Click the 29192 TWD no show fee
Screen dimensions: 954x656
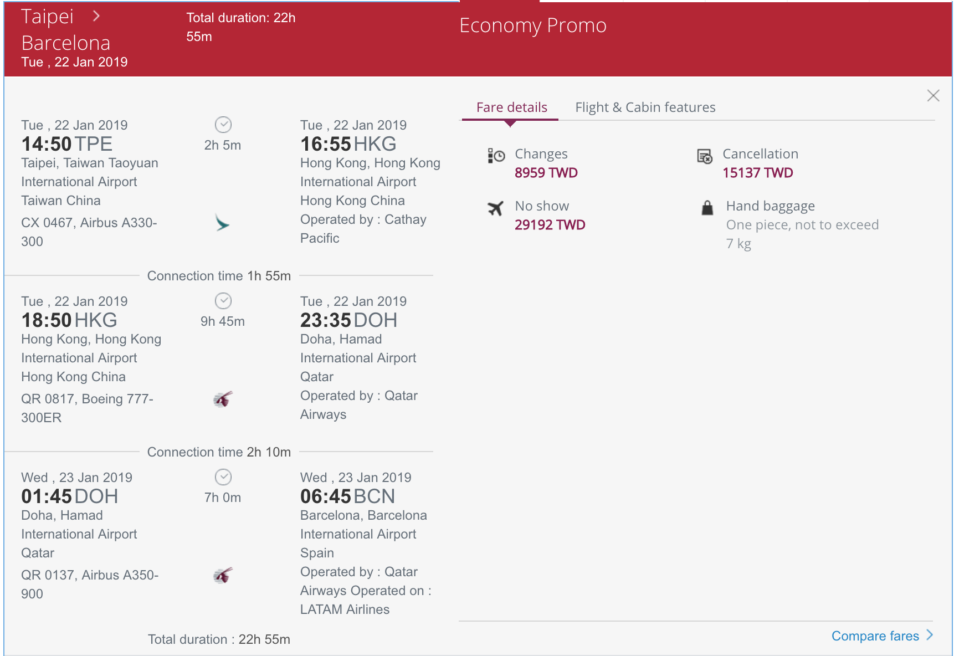550,225
